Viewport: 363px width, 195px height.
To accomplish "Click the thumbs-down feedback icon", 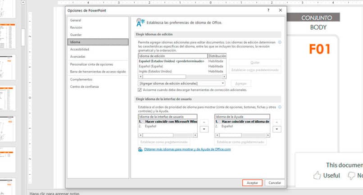I will coord(351,176).
